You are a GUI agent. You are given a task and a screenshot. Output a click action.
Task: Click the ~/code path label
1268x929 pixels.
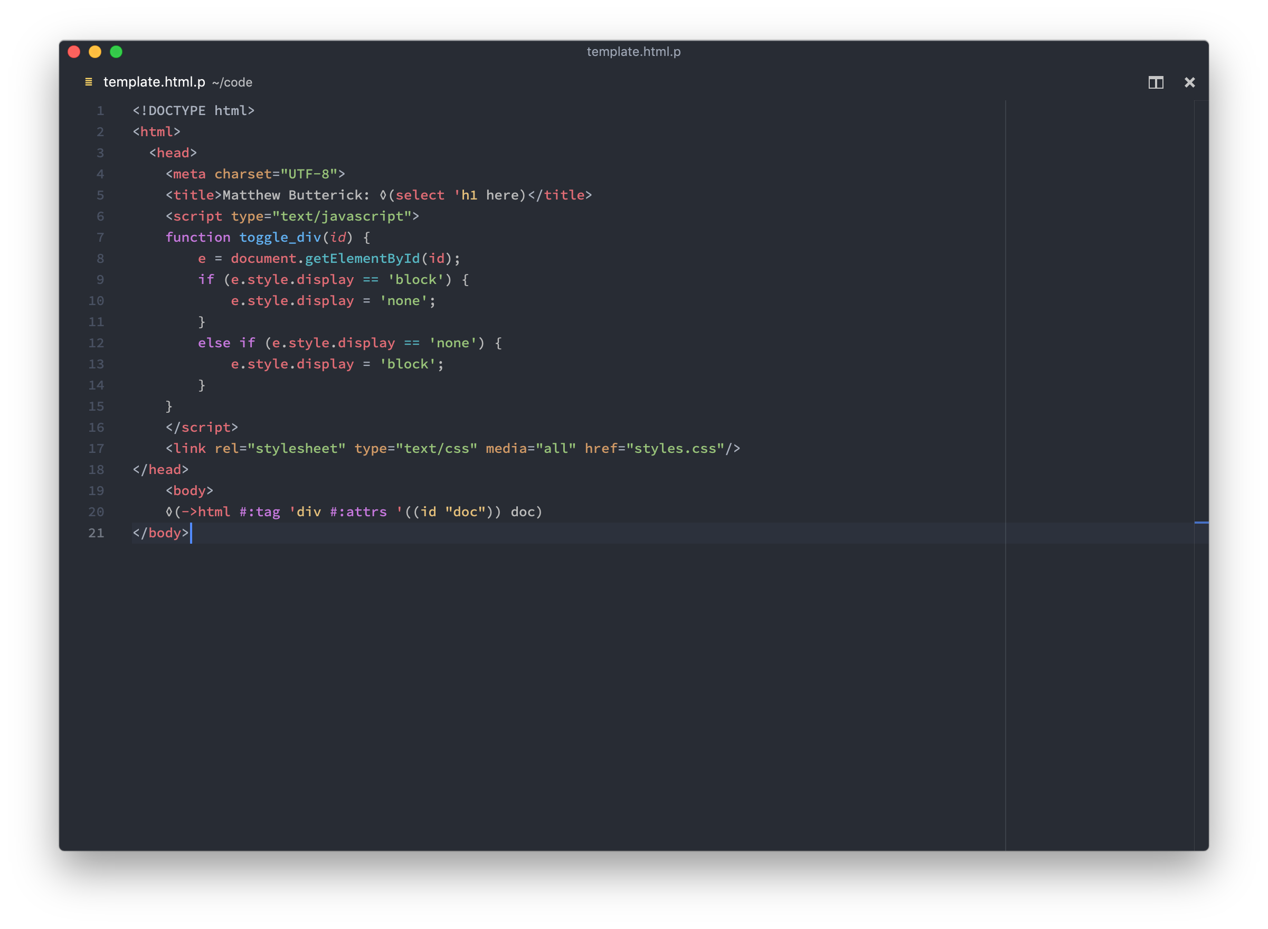232,83
